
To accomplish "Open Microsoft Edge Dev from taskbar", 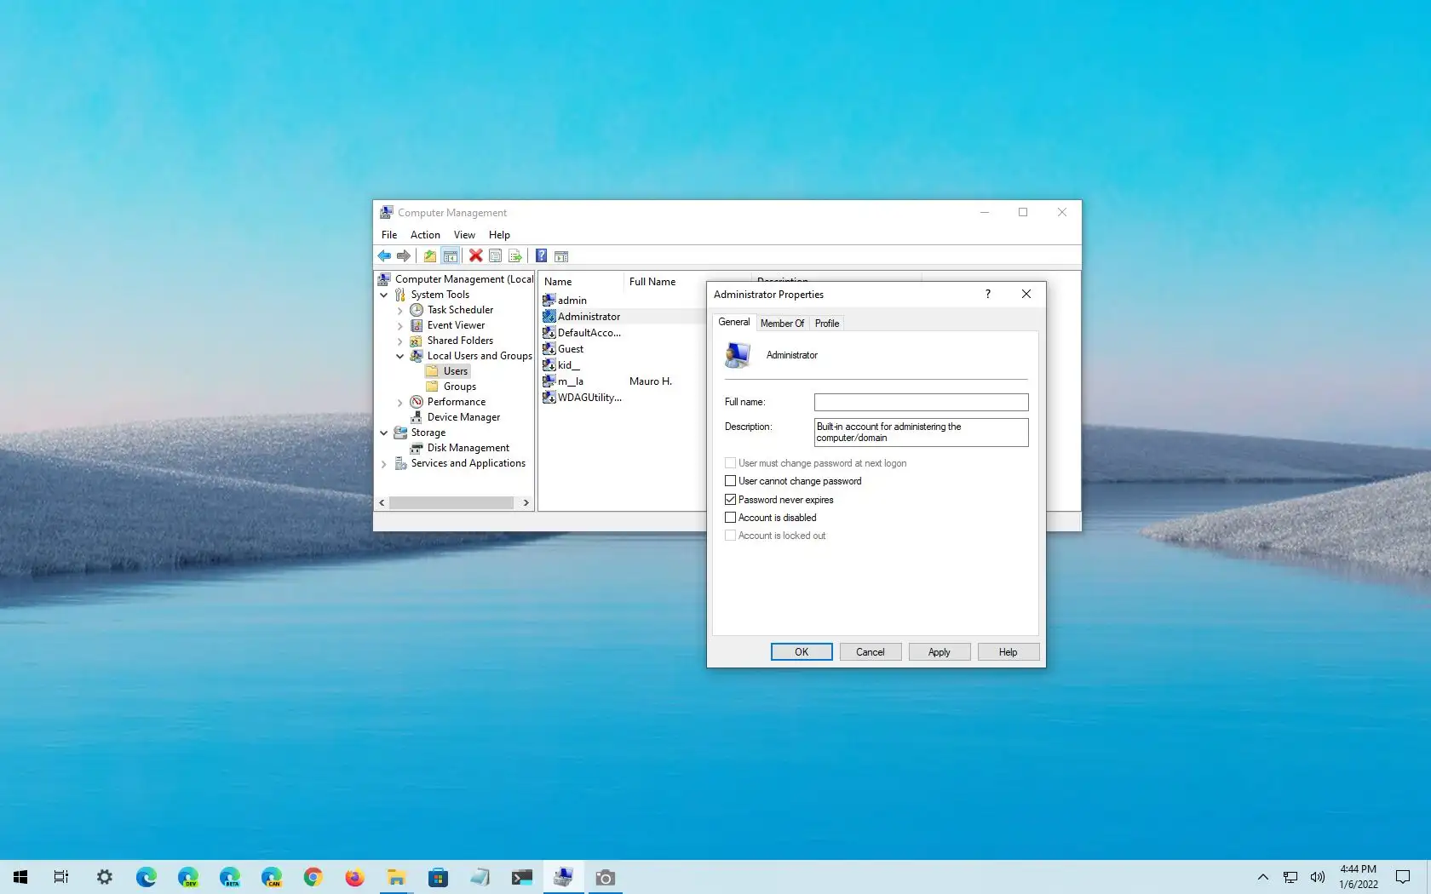I will [x=188, y=877].
